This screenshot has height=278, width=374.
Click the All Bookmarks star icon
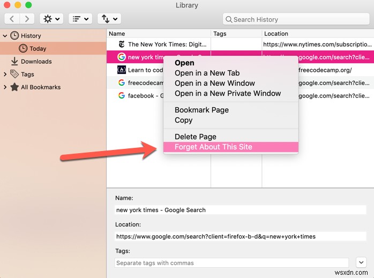pyautogui.click(x=14, y=87)
